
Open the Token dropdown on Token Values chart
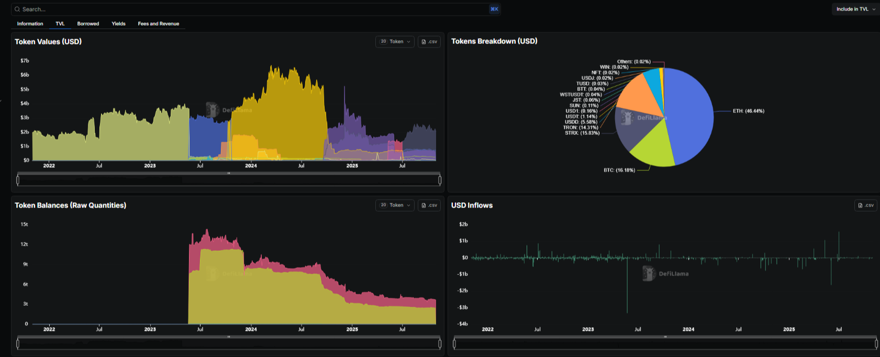pyautogui.click(x=395, y=42)
